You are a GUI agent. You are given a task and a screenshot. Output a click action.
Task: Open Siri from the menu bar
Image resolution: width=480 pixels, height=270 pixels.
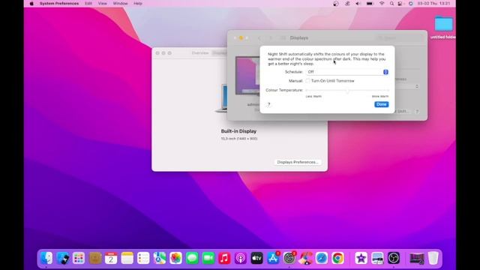point(410,3)
